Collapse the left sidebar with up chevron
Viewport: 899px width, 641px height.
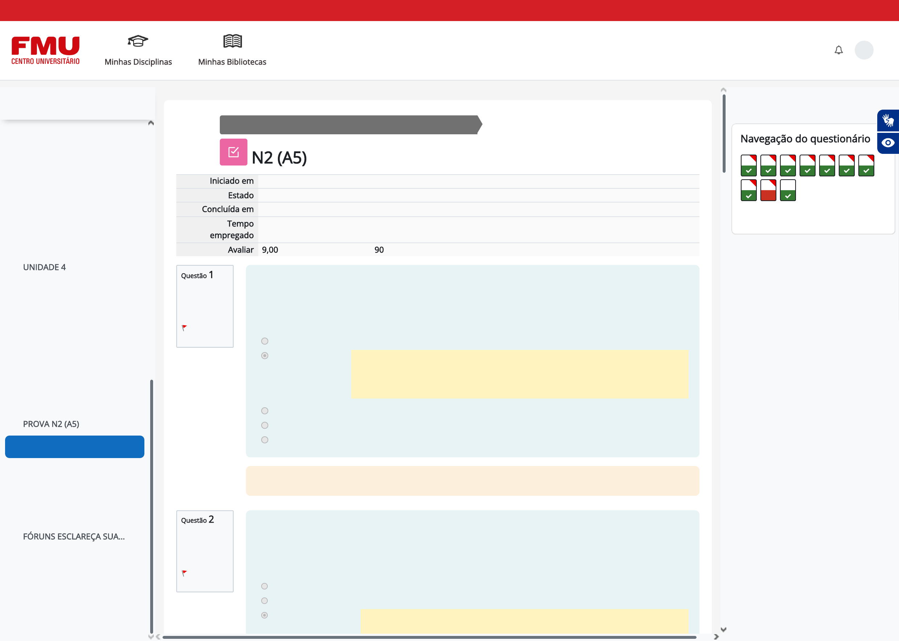[151, 123]
